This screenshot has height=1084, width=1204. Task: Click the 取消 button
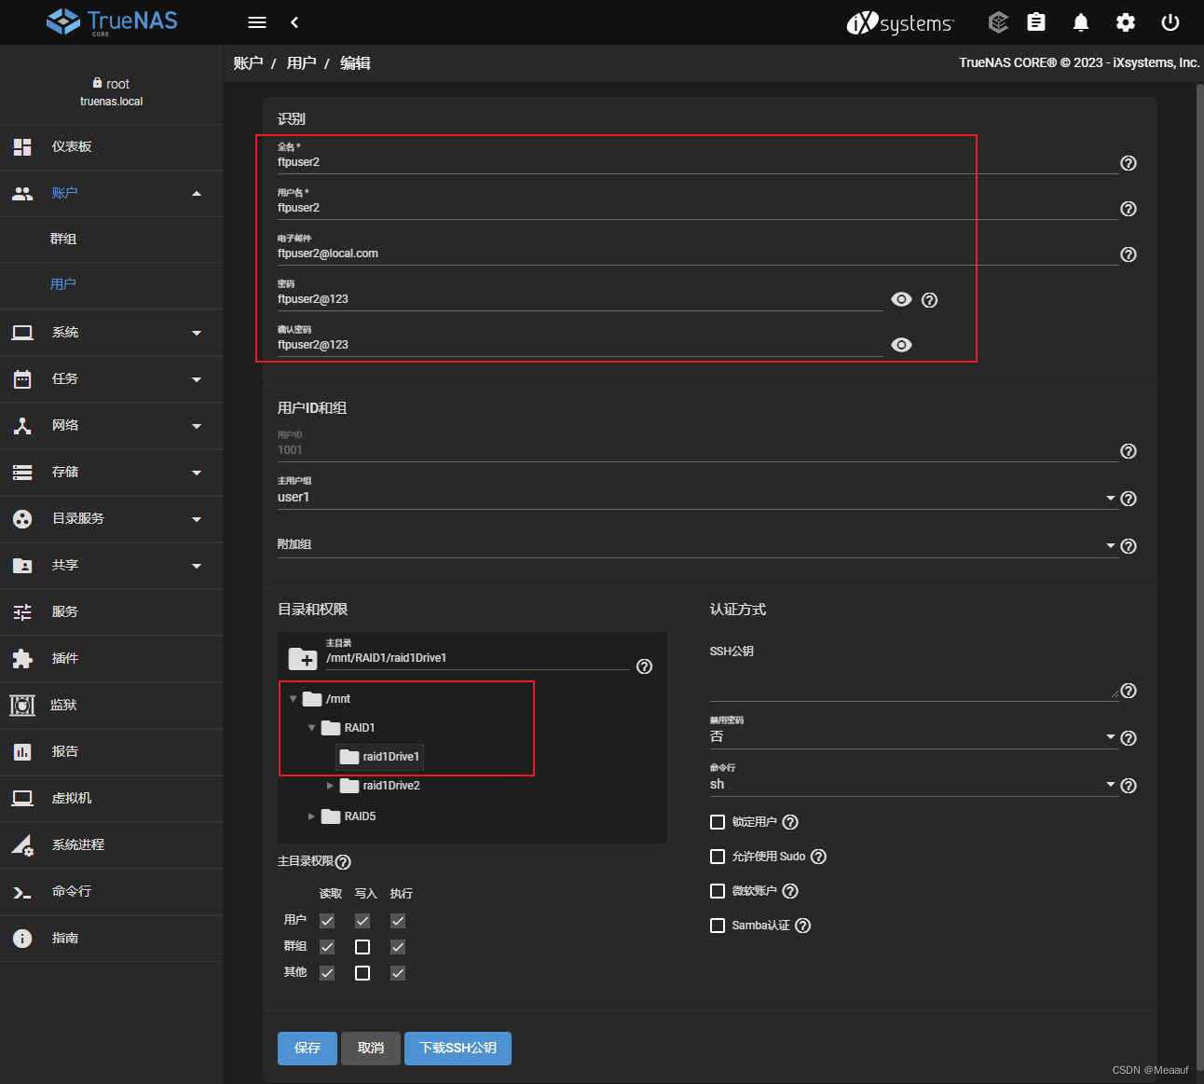[x=371, y=1049]
